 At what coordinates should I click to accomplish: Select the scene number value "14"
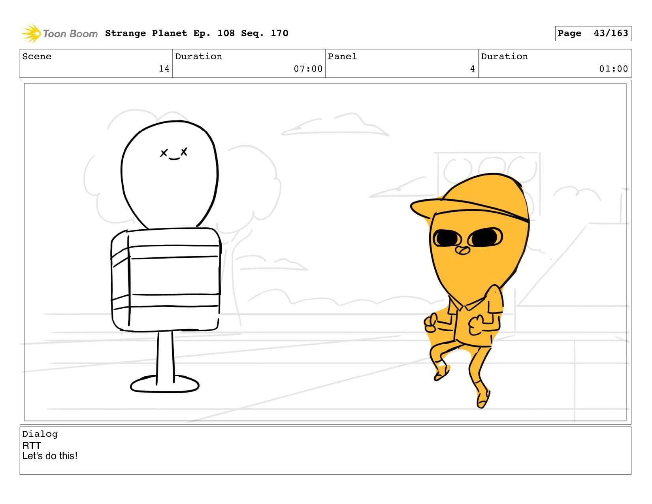[x=164, y=69]
